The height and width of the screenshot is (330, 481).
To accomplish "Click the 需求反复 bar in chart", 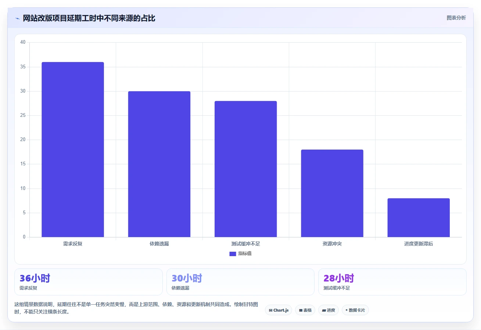I will (73, 150).
